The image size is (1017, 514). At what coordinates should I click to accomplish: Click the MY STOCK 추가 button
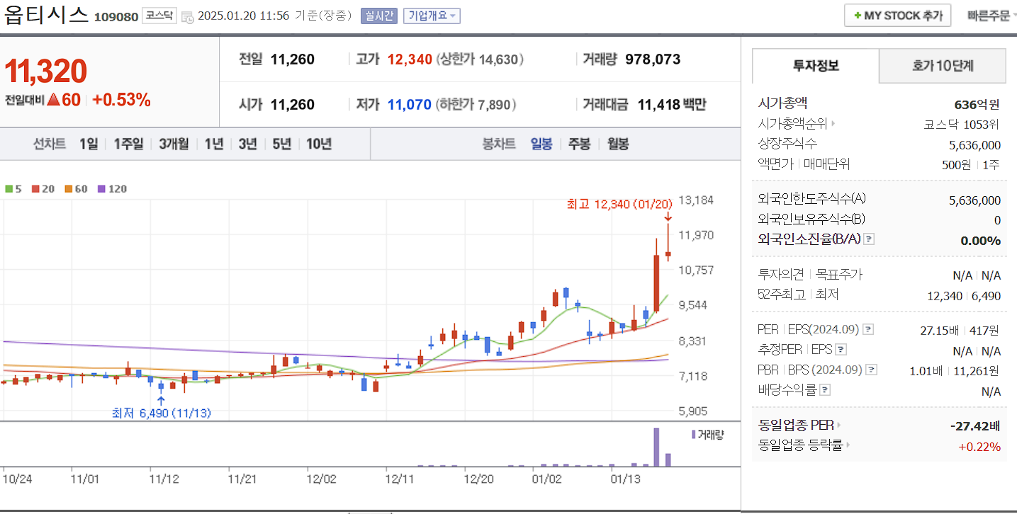click(897, 15)
